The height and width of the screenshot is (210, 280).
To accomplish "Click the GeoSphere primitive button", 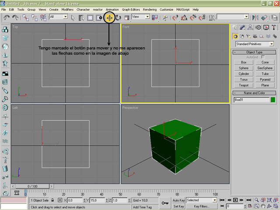I will coord(265,68).
